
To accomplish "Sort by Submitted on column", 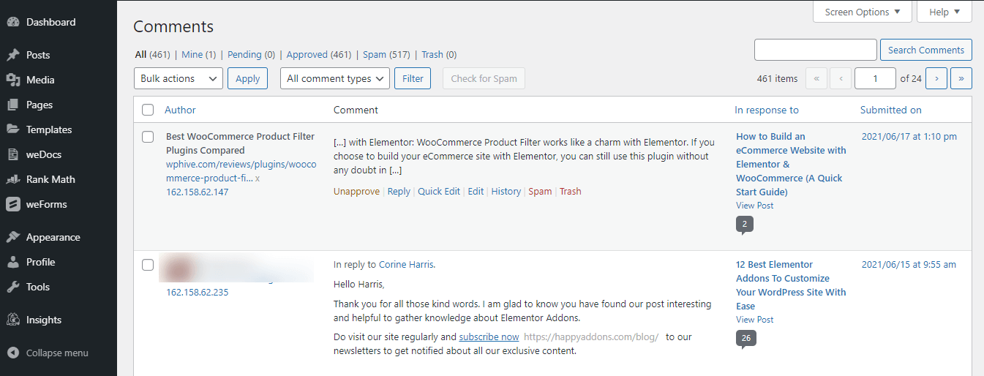I will point(890,110).
